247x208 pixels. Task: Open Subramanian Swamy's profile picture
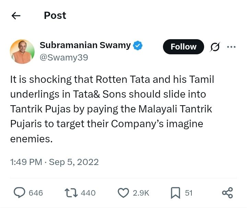click(x=22, y=52)
